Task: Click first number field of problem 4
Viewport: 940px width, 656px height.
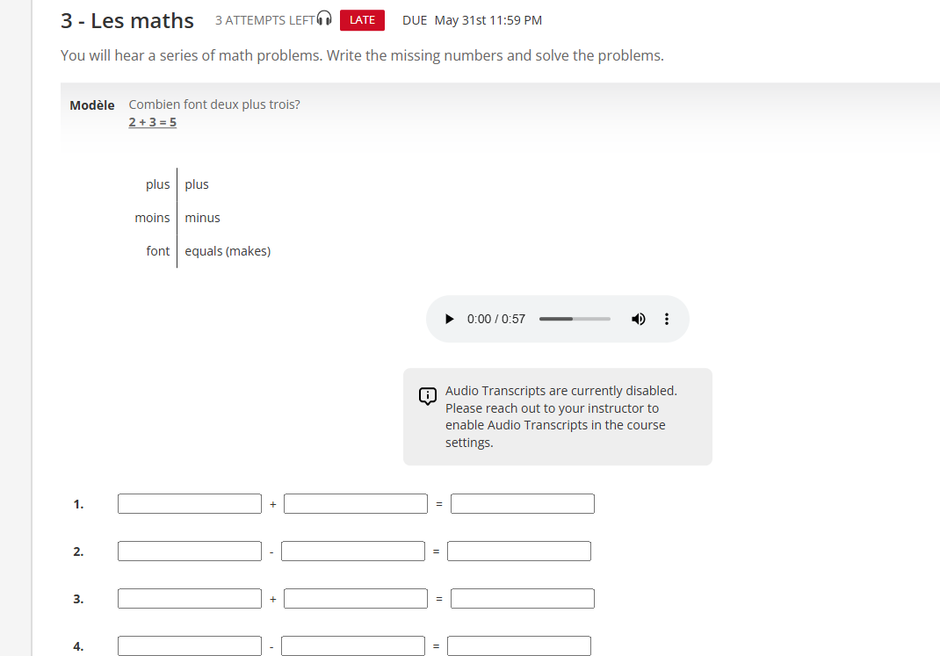Action: [x=190, y=645]
